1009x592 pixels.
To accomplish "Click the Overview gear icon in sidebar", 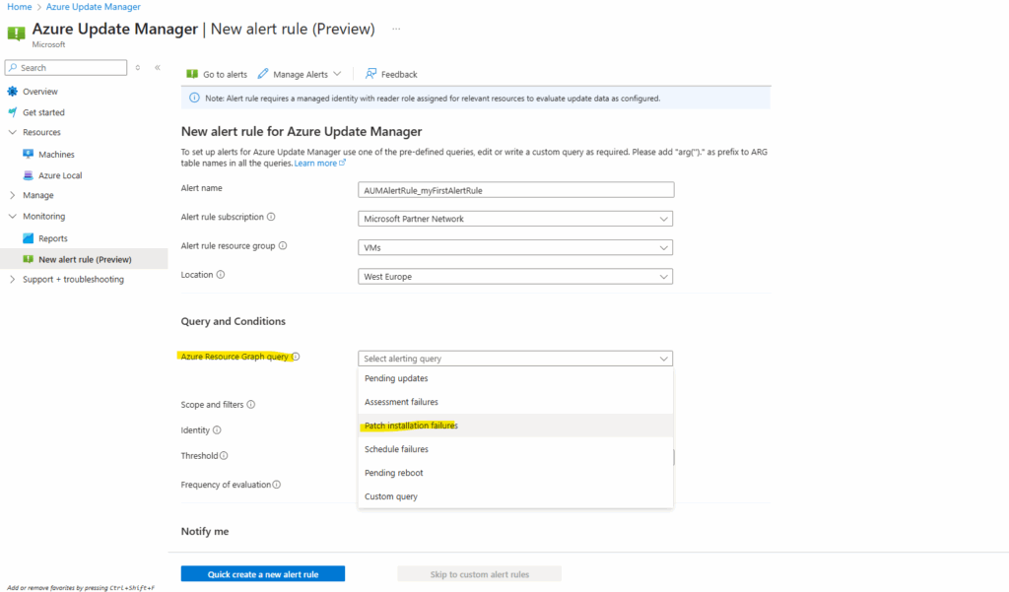I will (12, 92).
